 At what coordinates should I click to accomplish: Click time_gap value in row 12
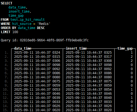[x=132, y=98]
